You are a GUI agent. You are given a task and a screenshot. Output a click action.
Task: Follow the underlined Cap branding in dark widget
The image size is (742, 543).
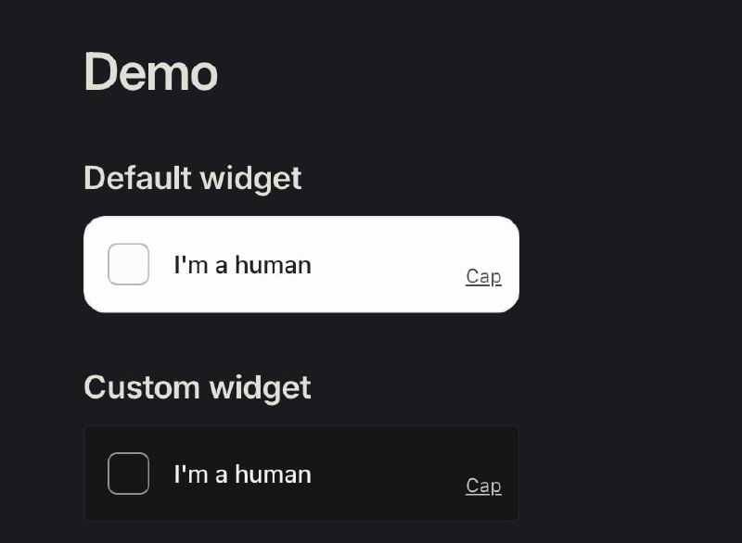click(483, 486)
